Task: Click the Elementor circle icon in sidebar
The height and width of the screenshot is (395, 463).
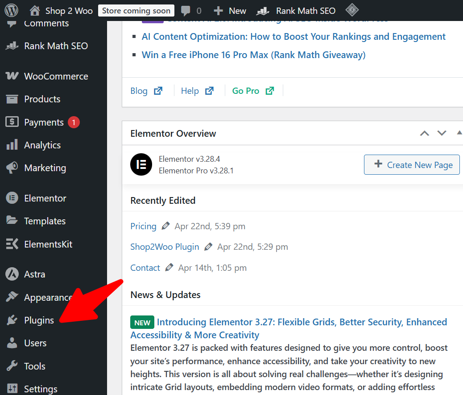Action: click(12, 198)
